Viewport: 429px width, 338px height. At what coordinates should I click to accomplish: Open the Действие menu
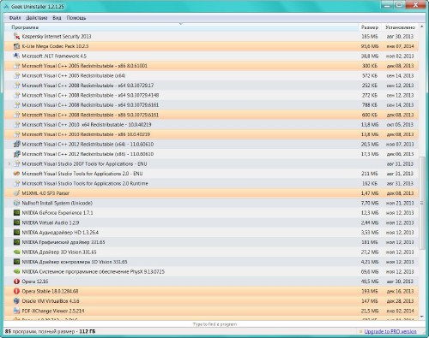37,18
